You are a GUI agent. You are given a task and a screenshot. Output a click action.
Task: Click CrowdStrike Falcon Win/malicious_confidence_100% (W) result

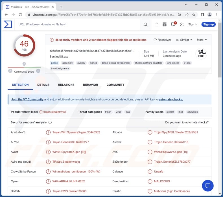76,172
